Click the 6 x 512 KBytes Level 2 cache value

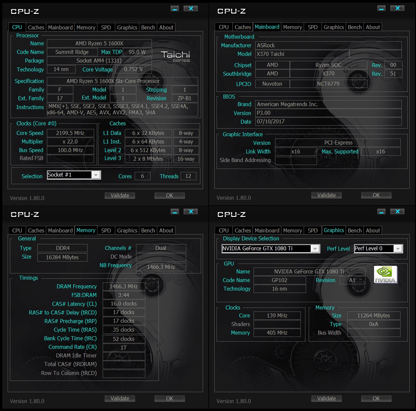[148, 150]
